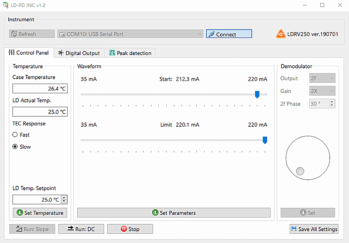349x243 pixels.
Task: Click the Start current slider handle
Action: 257,94
